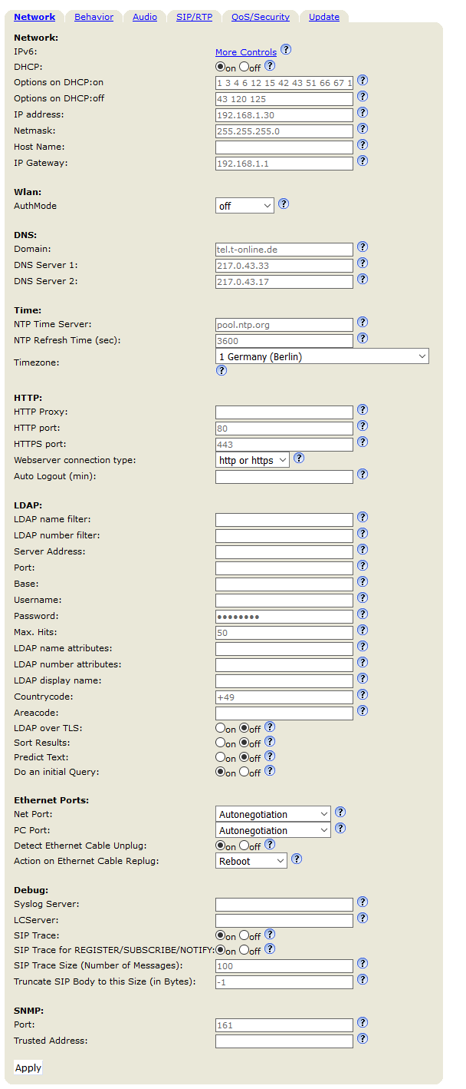Focus the NTP Refresh Time field
Image resolution: width=466 pixels, height=1089 pixels.
[284, 340]
